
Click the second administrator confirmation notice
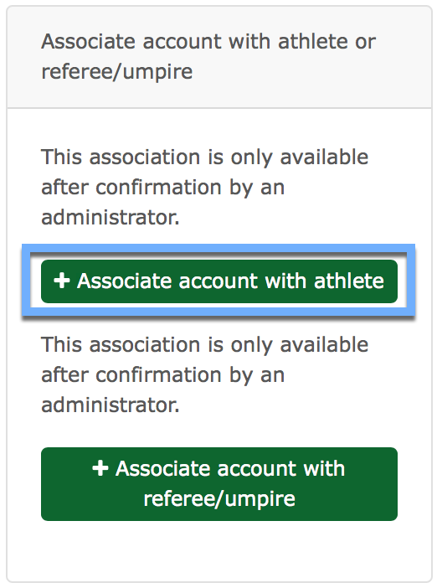tap(204, 374)
